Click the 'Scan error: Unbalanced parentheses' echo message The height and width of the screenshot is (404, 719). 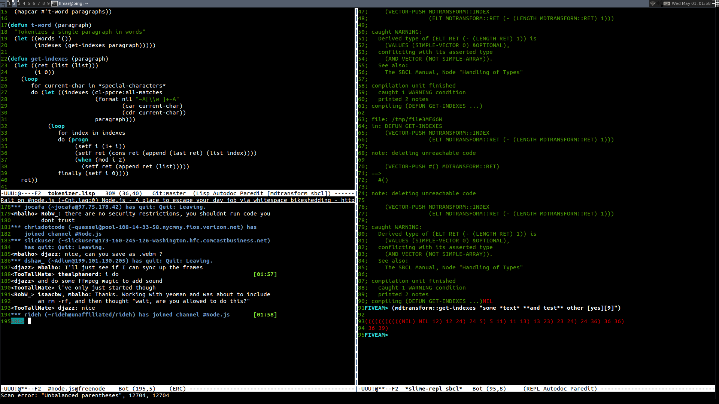pyautogui.click(x=85, y=395)
